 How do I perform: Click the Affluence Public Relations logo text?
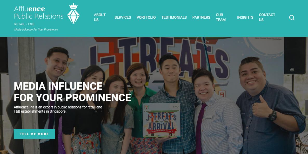[39, 12]
